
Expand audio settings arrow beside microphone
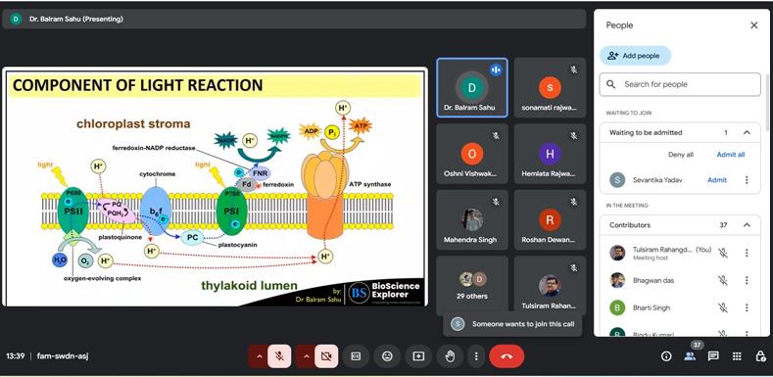(x=259, y=356)
